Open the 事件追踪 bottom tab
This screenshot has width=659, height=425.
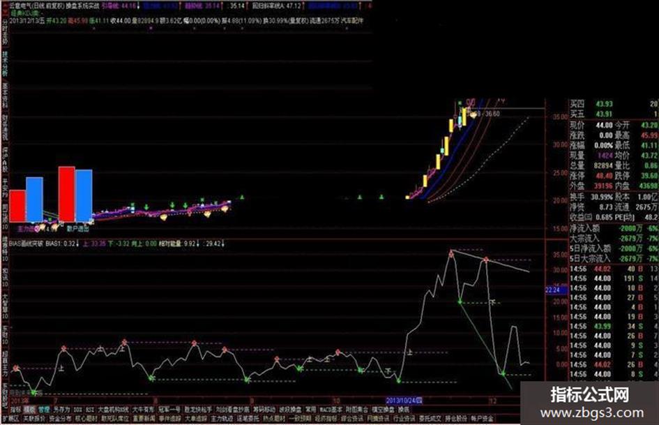(x=170, y=419)
